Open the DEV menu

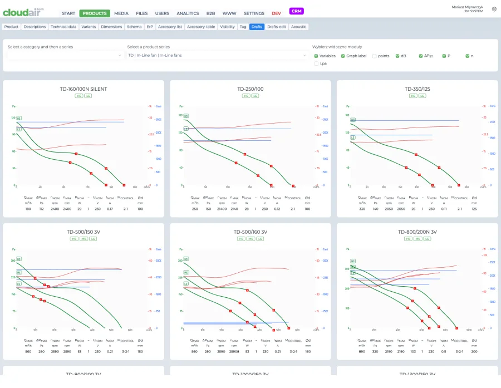[x=276, y=13]
